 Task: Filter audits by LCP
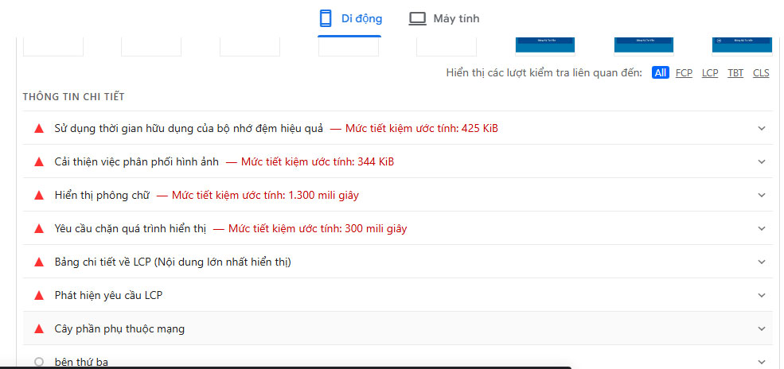pyautogui.click(x=710, y=73)
